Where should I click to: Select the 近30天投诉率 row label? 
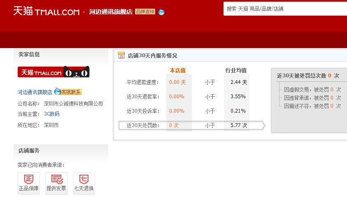point(143,111)
